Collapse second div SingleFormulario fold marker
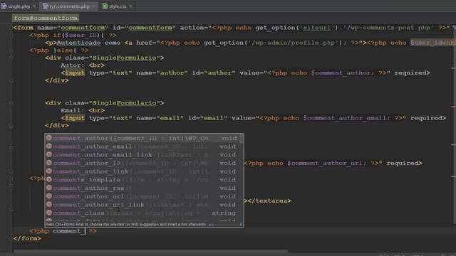Screen dimensions: 456x256 tap(11, 103)
